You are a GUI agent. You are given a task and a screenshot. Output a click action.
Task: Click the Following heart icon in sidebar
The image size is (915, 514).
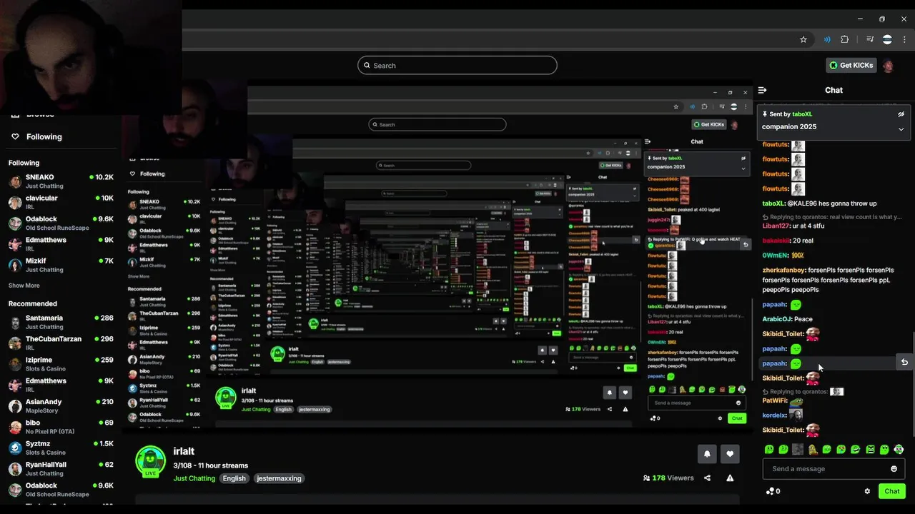pyautogui.click(x=15, y=136)
